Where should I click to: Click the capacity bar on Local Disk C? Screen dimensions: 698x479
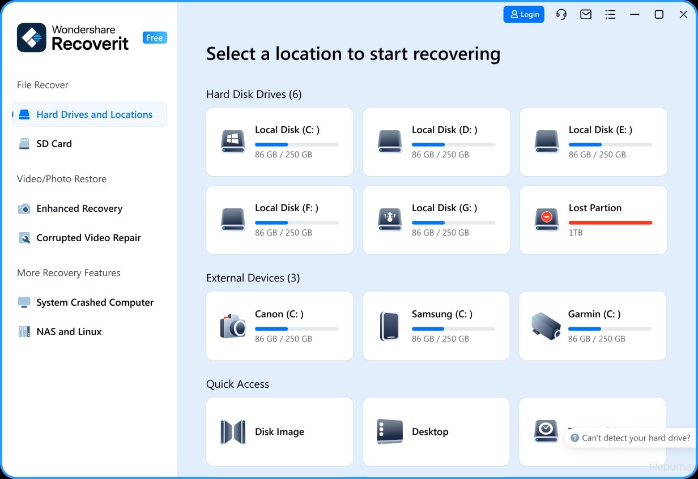(x=297, y=144)
